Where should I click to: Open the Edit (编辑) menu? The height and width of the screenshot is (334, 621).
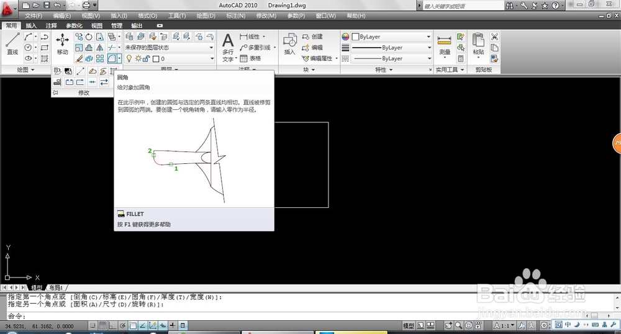tap(61, 16)
